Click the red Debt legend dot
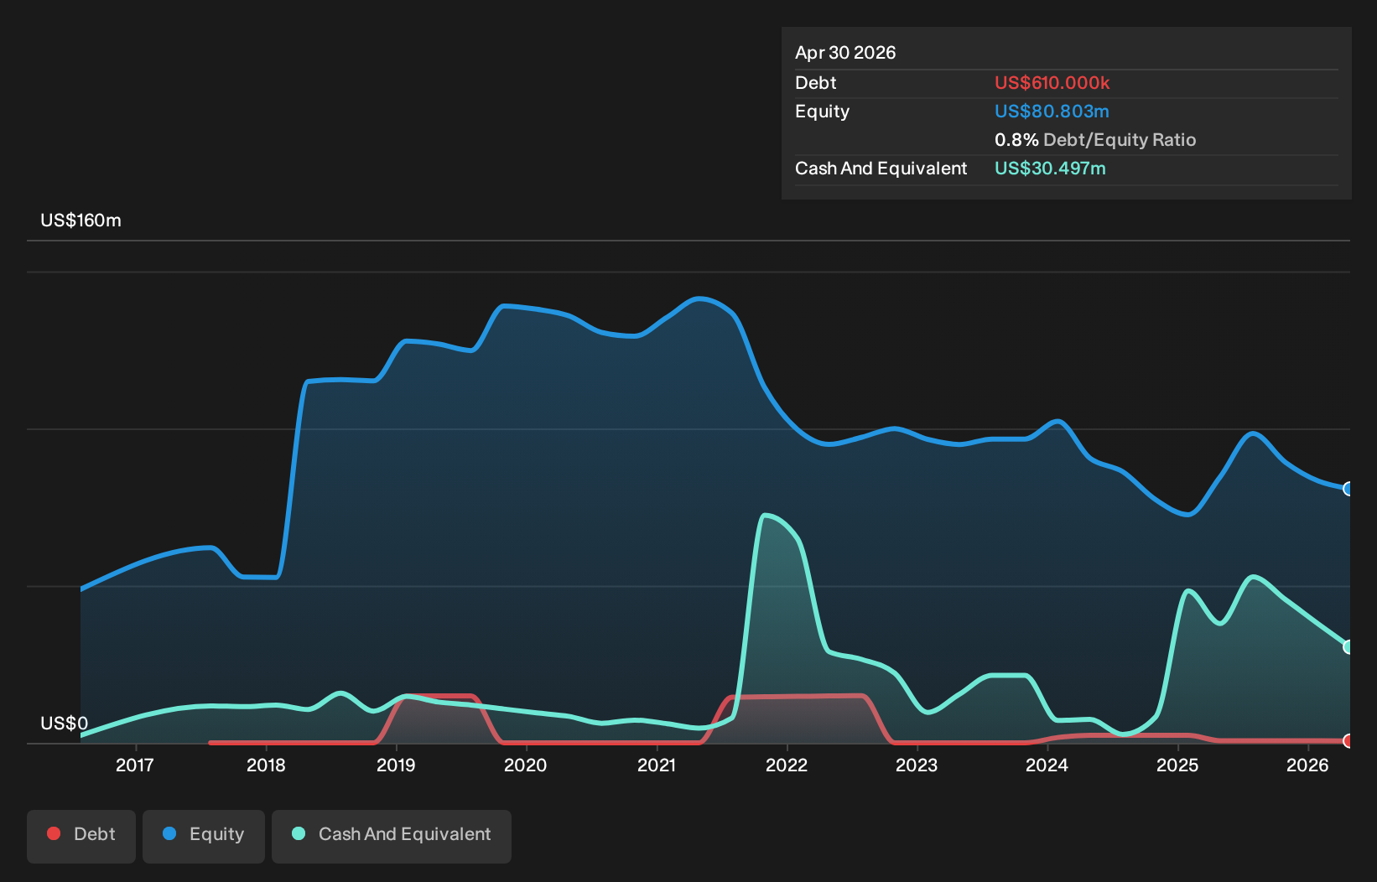Viewport: 1377px width, 882px height. (54, 833)
